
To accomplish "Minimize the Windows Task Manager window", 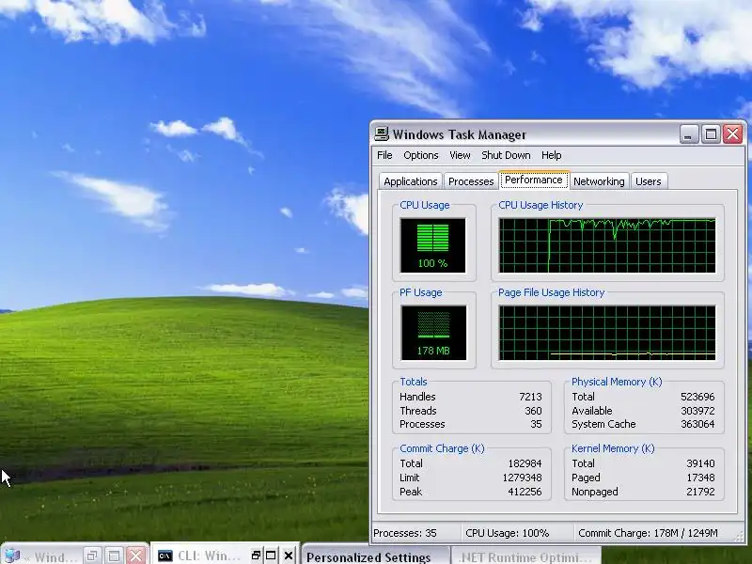I will pos(688,133).
